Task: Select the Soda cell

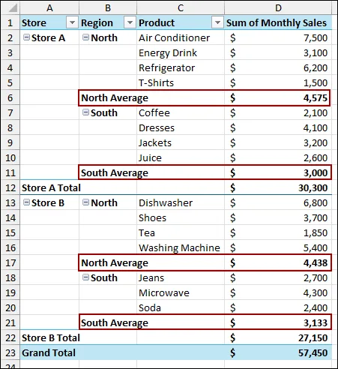Action: pyautogui.click(x=181, y=307)
